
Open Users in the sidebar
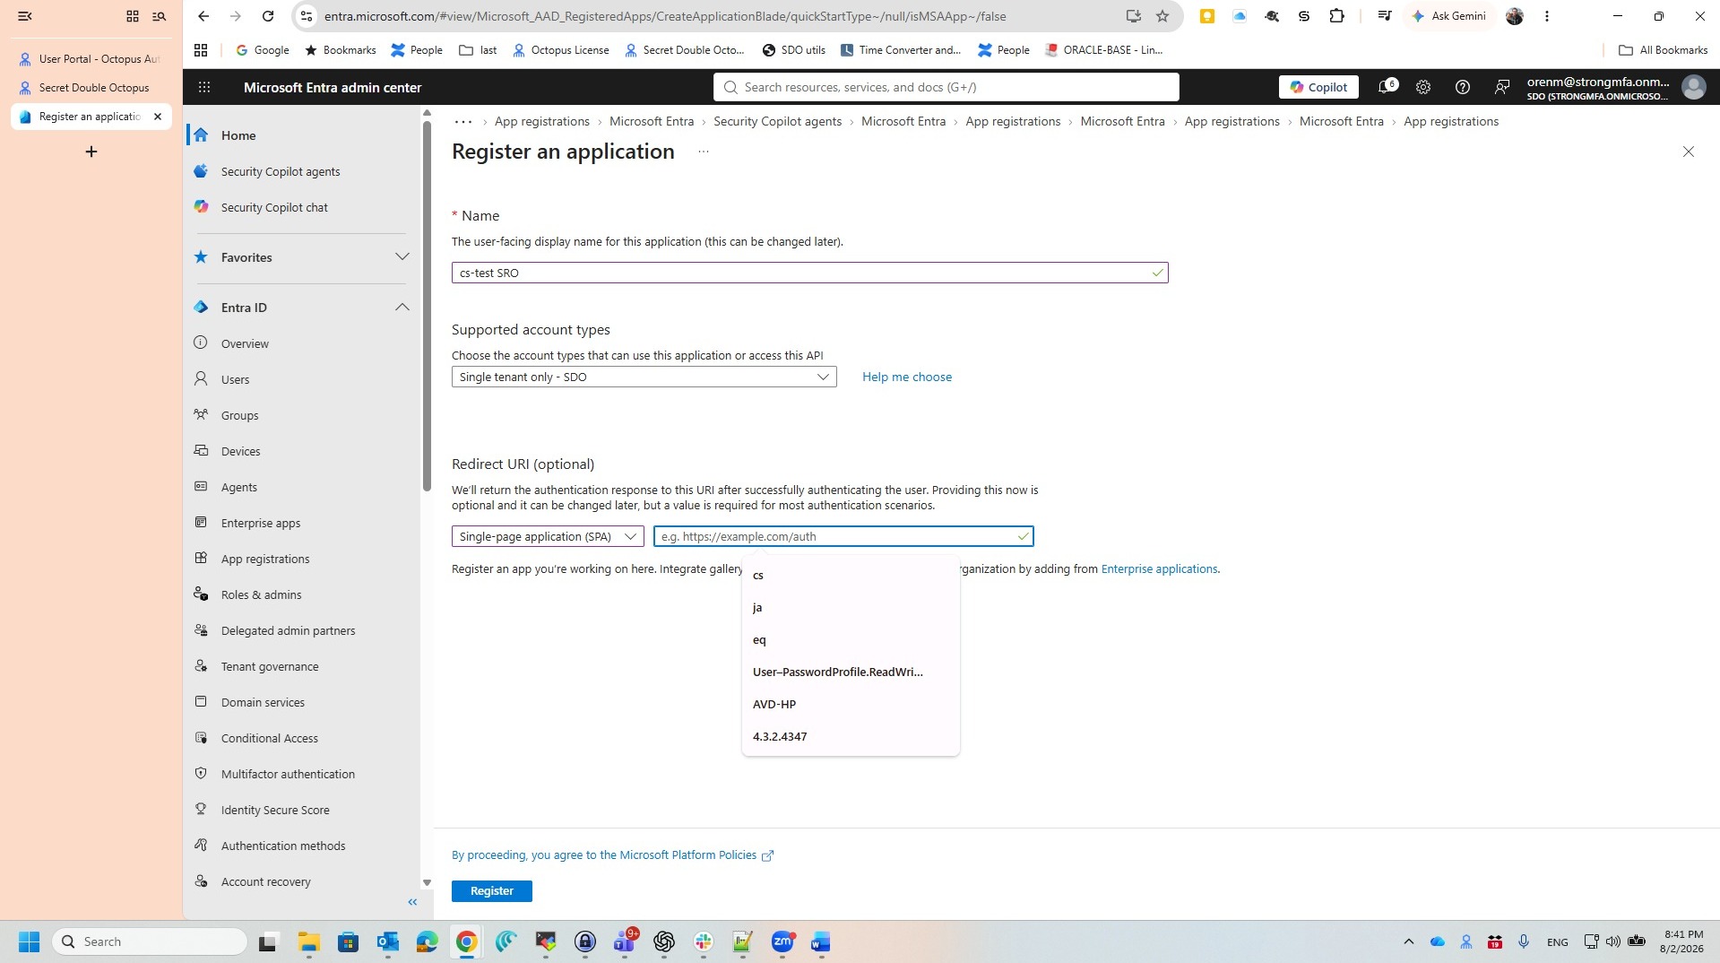pos(235,379)
